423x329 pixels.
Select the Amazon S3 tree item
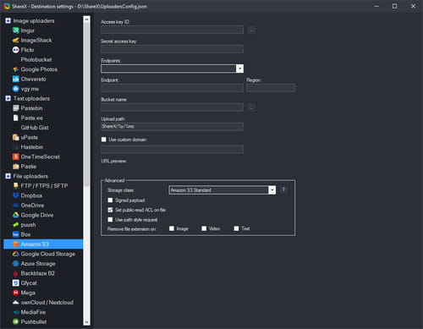pos(35,244)
